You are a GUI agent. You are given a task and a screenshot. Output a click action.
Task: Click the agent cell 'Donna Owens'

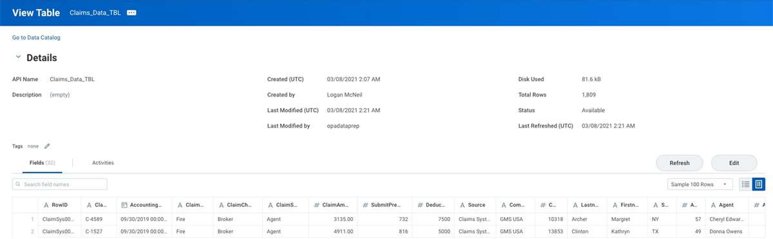726,231
